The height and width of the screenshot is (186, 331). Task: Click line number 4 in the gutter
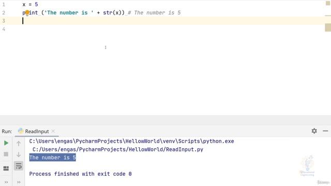coord(4,29)
